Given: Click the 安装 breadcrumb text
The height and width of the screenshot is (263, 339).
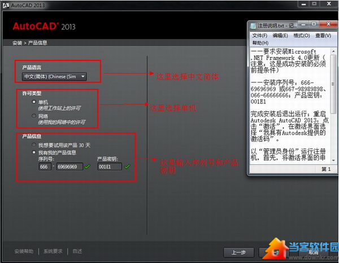Looking at the screenshot, I should pos(17,43).
